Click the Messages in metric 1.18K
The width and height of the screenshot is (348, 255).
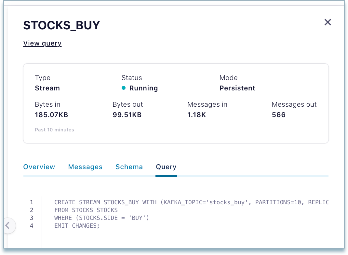point(196,114)
